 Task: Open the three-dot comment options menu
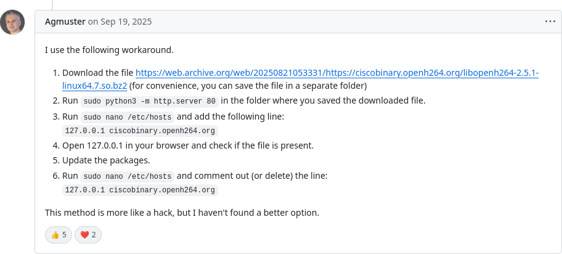point(550,22)
